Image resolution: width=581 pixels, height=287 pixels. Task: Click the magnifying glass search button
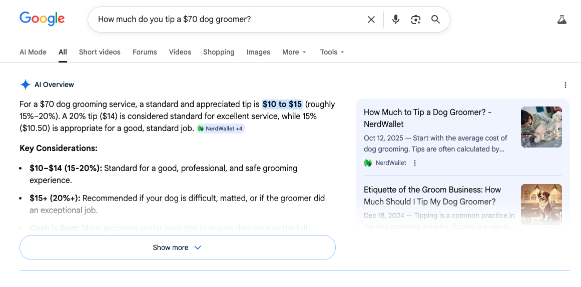(435, 19)
